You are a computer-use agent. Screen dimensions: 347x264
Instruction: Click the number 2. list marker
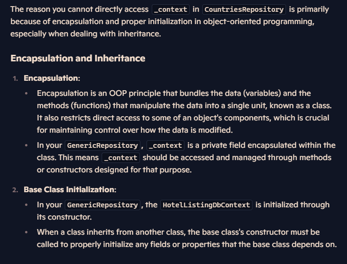pos(15,190)
